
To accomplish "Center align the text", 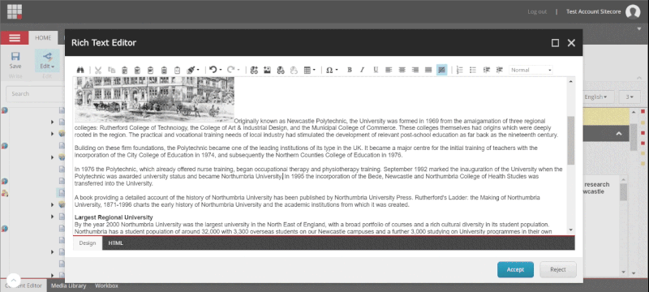I will (402, 71).
